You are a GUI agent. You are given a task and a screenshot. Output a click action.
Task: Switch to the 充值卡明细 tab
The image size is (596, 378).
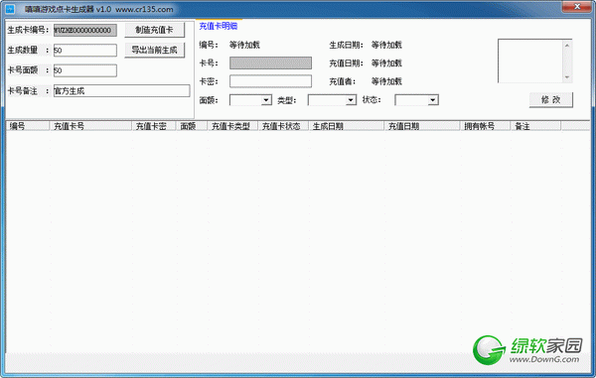pos(219,26)
